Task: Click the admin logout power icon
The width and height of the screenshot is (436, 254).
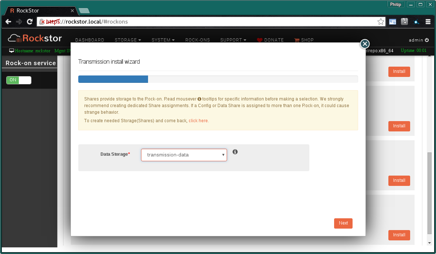Action: tap(427, 40)
